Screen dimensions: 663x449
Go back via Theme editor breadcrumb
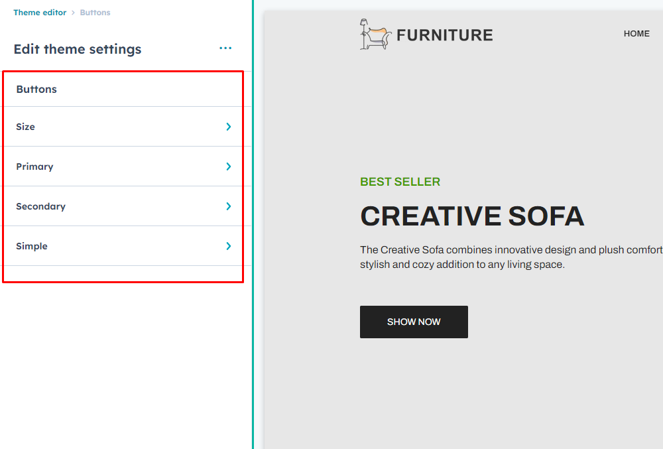(40, 13)
